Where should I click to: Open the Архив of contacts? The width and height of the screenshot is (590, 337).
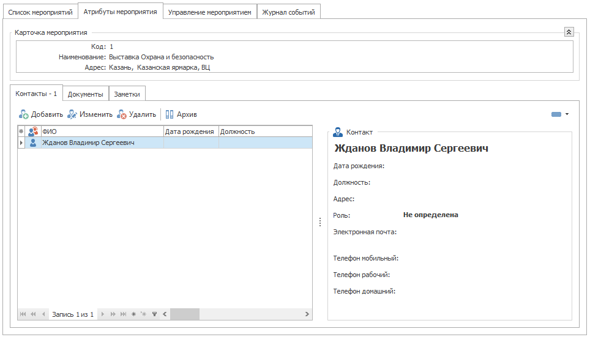click(181, 114)
